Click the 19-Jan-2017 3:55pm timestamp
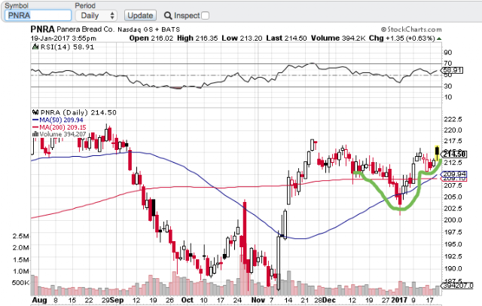482x306 pixels. pos(63,38)
